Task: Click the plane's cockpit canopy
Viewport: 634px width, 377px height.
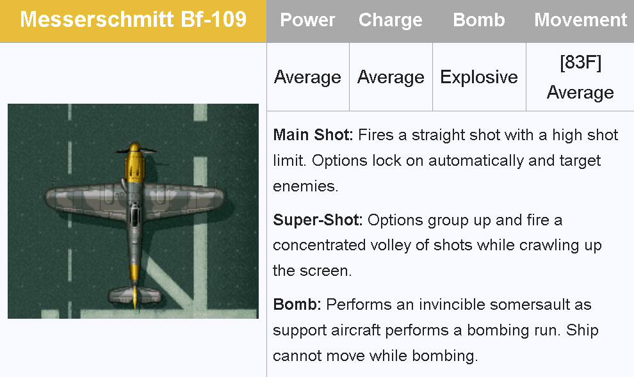Action: tap(134, 214)
